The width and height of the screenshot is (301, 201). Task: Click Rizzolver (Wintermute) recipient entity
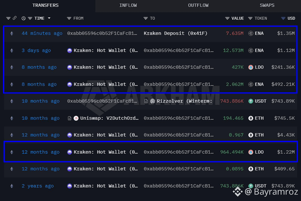pos(184,101)
